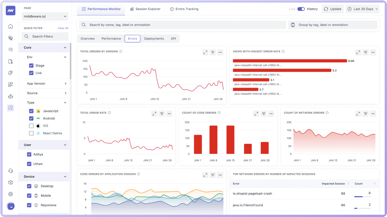
Task: Click info icon beside Total Error Rate
Action: click(109, 113)
